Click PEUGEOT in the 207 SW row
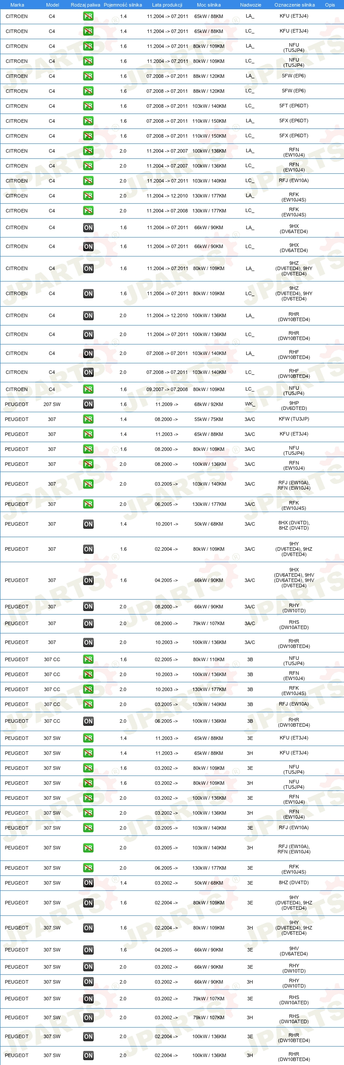This screenshot has width=344, height=1065. [17, 404]
